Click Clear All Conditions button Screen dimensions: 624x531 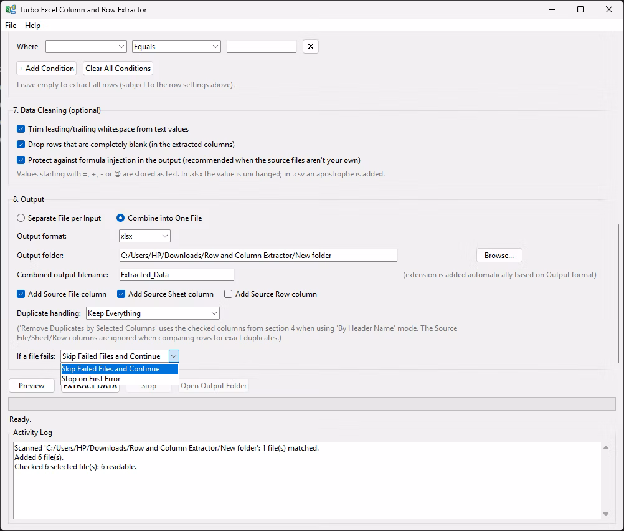pos(118,69)
